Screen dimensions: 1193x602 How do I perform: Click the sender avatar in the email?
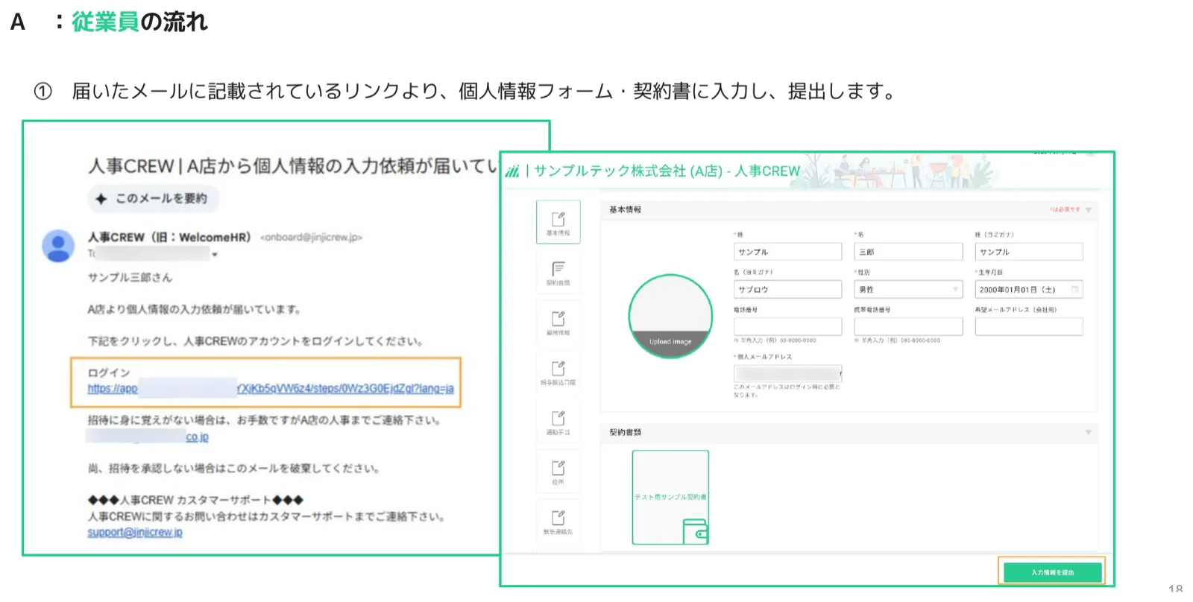58,246
